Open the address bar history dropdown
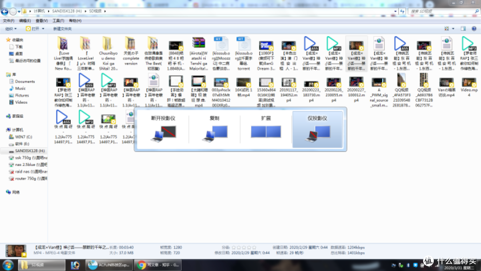Screen dimensions: 481x271 coord(395,11)
